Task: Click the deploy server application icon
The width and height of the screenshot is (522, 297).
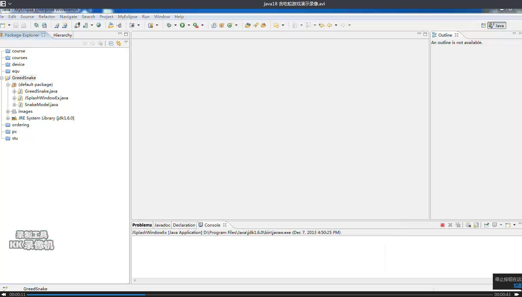Action: (77, 25)
